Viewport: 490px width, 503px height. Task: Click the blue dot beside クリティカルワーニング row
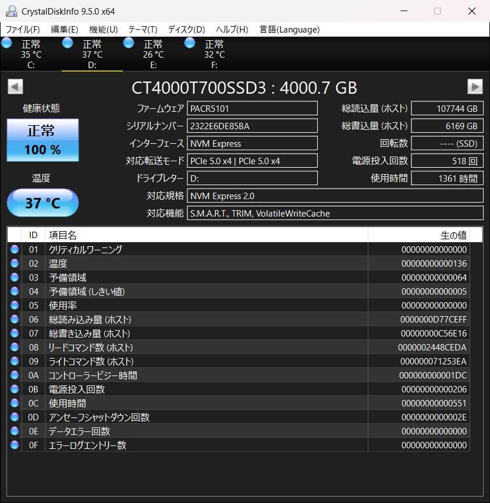pyautogui.click(x=15, y=249)
